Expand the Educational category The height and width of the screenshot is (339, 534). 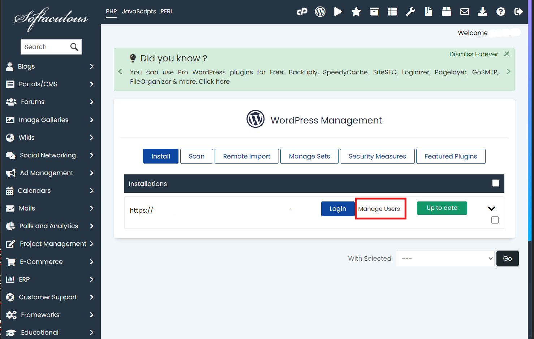tap(91, 333)
